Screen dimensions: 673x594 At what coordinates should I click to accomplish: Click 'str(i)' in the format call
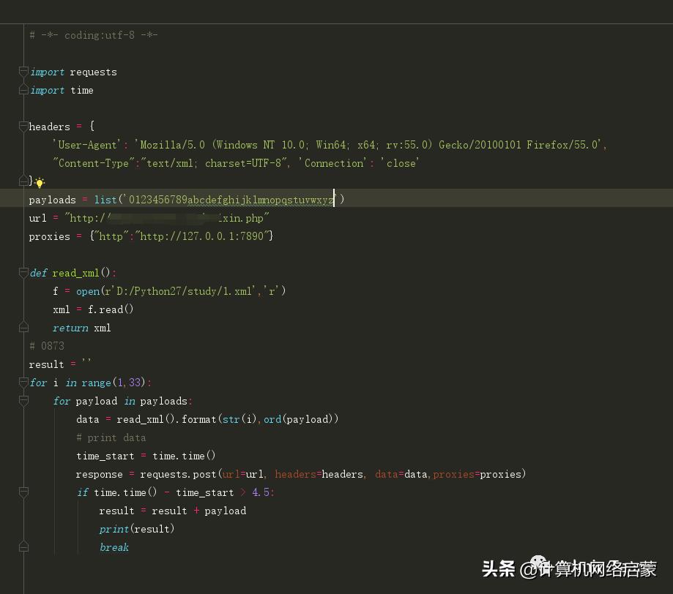point(239,419)
